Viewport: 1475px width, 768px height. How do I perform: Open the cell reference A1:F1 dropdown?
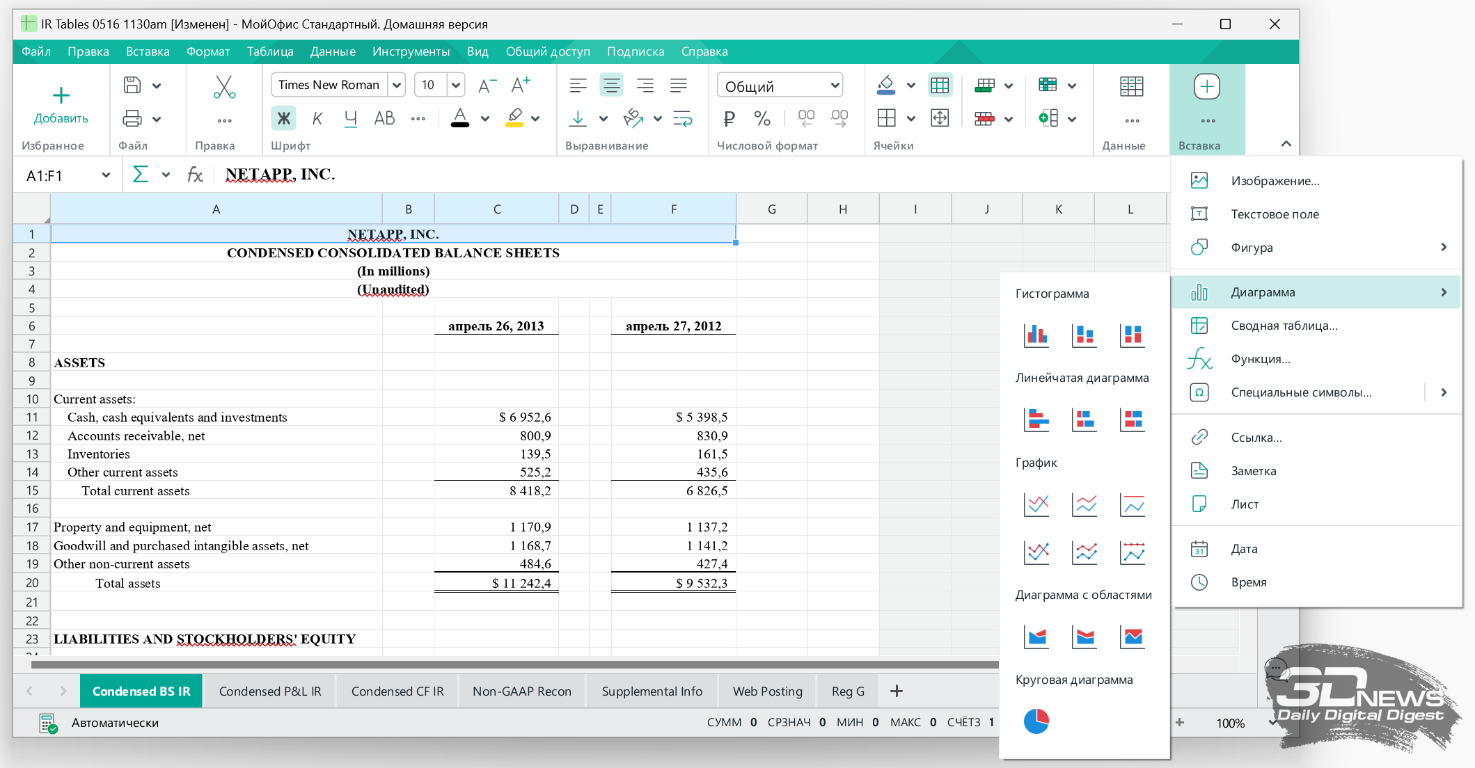106,175
